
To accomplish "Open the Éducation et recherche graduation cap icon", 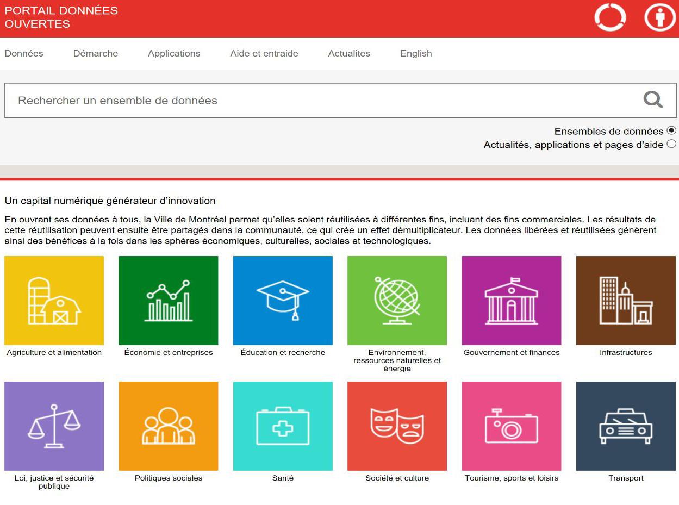I will click(283, 301).
